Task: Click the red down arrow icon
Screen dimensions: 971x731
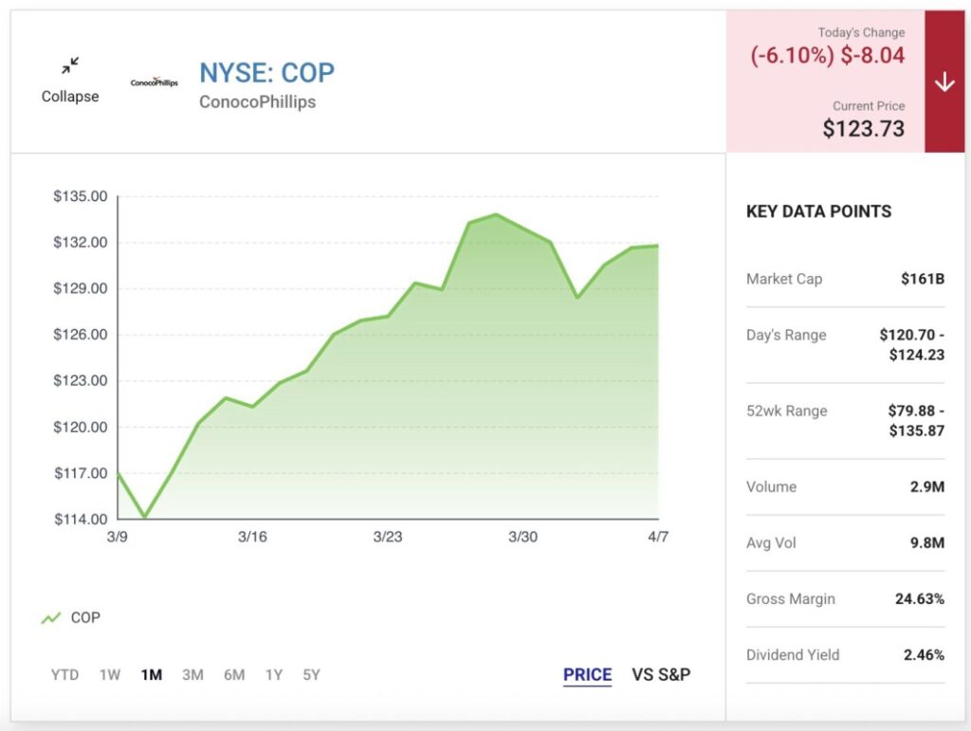Action: tap(944, 82)
